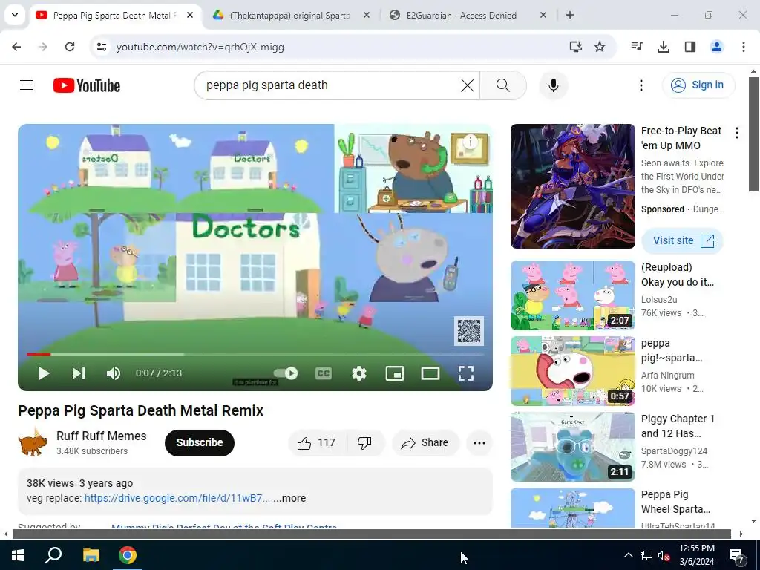Viewport: 760px width, 570px height.
Task: Share this video
Action: [x=425, y=442]
